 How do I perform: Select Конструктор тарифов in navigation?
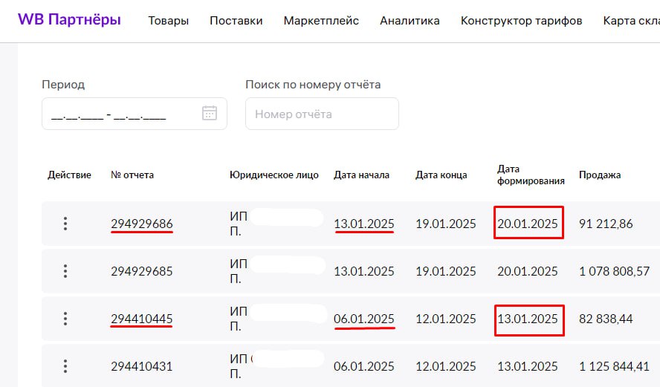click(521, 21)
